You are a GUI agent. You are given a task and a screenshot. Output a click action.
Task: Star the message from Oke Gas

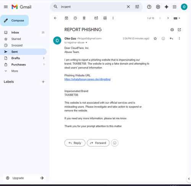[x=155, y=38]
